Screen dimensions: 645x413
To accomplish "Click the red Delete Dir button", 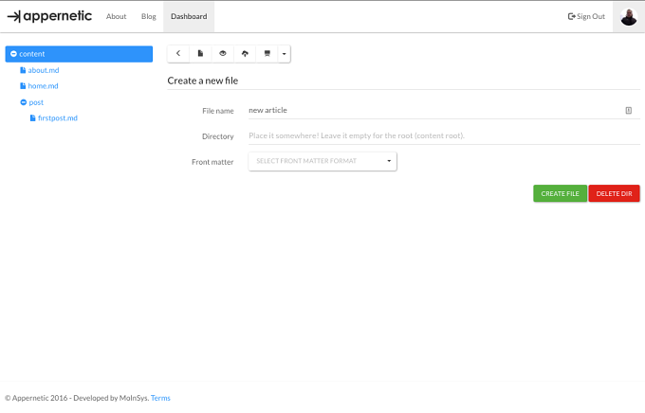I will [614, 193].
